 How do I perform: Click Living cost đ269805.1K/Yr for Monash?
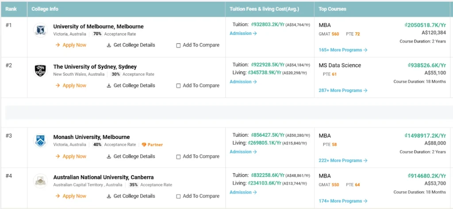265,143
